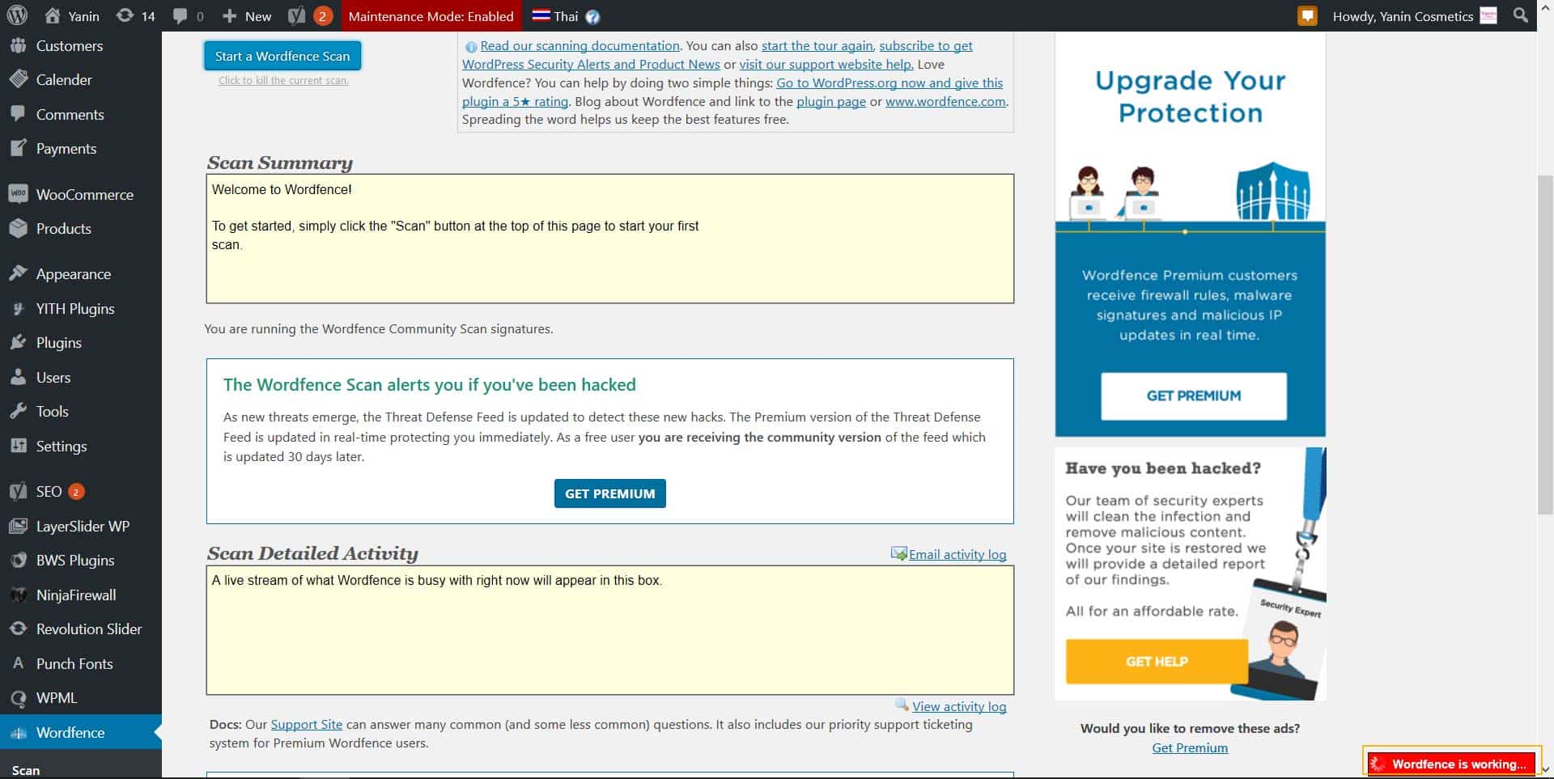
Task: Start a Wordfence Scan
Action: [282, 56]
